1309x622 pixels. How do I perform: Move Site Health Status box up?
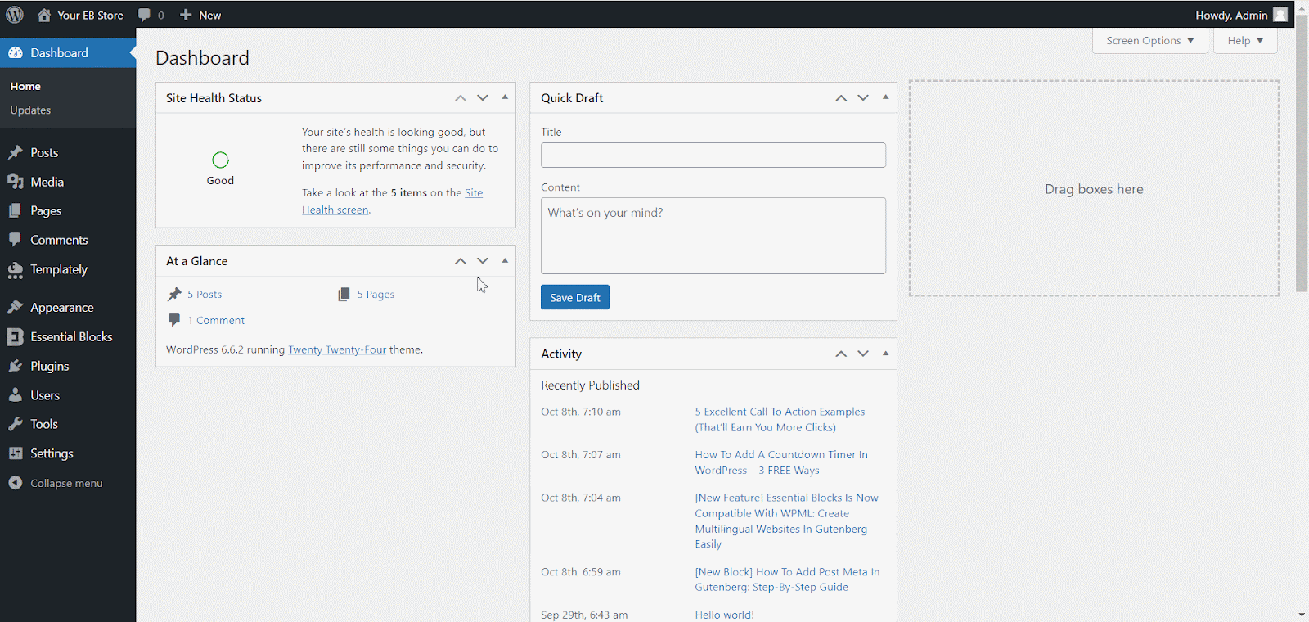pyautogui.click(x=461, y=98)
